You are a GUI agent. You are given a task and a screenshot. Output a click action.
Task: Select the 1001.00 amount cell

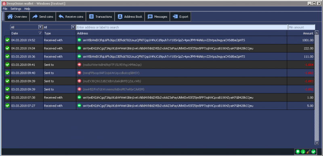pyautogui.click(x=300, y=40)
